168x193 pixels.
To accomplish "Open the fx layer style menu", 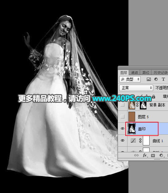I will click(x=145, y=155).
